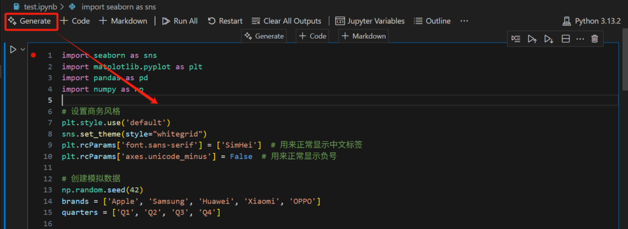
Task: Add a Code cell from top toolbar
Action: [x=75, y=22]
